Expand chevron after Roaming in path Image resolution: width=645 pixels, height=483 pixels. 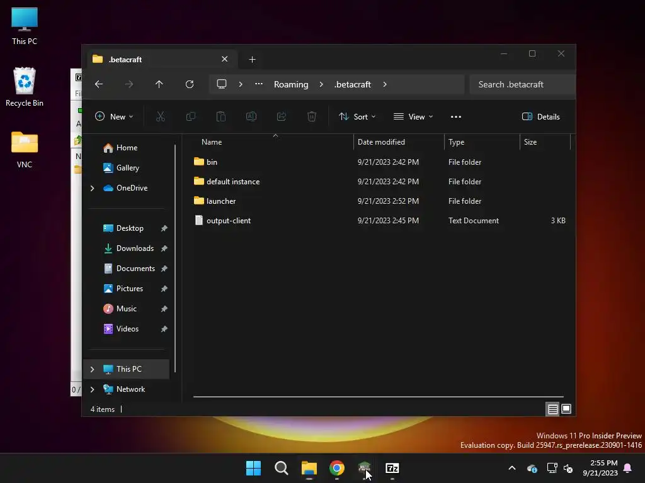tap(321, 84)
